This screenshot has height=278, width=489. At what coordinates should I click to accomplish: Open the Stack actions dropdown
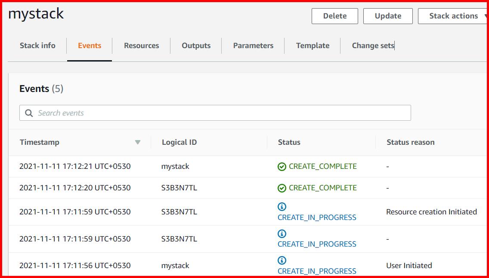coord(454,16)
